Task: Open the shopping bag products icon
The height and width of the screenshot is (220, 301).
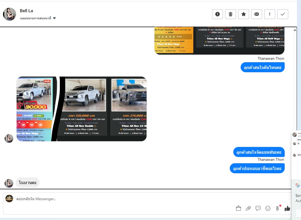Action: (238, 208)
